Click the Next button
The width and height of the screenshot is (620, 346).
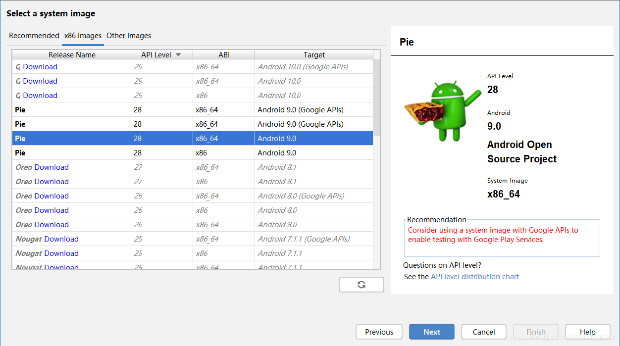[432, 332]
